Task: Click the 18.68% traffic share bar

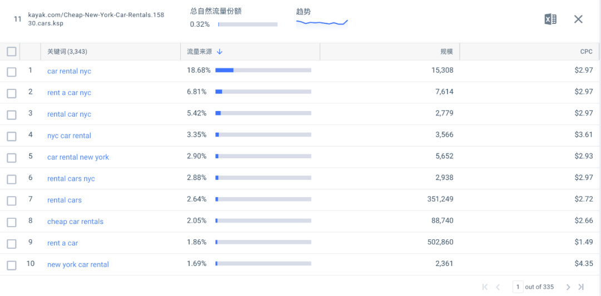Action: tap(263, 71)
